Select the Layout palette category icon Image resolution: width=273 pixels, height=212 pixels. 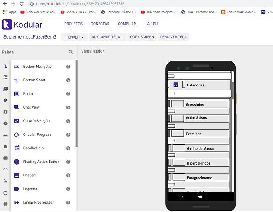coord(6,78)
